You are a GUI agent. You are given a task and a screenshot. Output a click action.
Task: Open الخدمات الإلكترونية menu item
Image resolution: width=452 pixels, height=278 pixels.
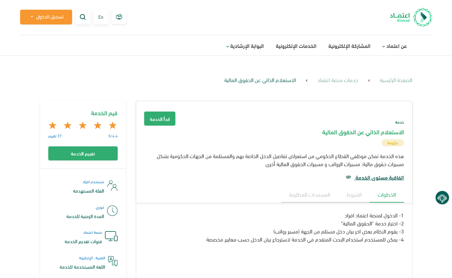click(296, 46)
